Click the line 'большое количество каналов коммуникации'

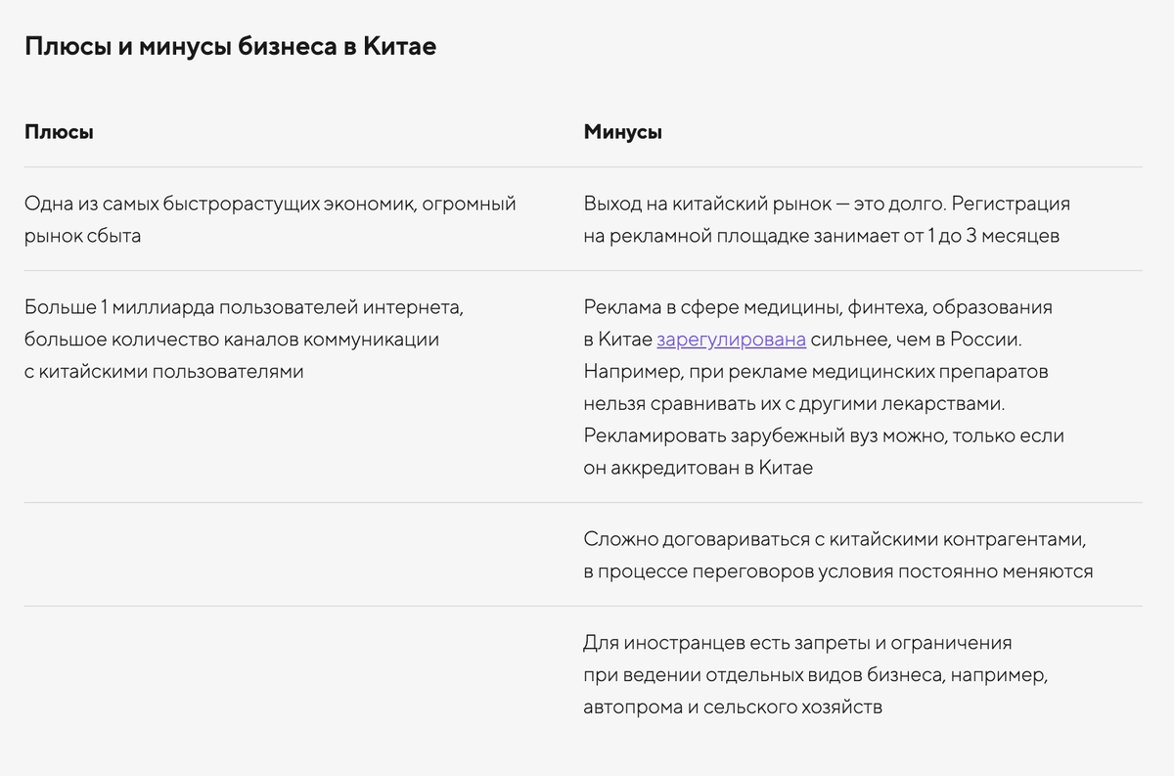tap(232, 340)
